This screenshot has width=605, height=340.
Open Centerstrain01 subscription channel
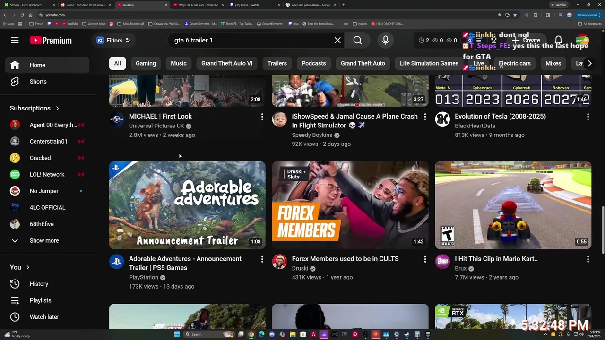(x=47, y=141)
